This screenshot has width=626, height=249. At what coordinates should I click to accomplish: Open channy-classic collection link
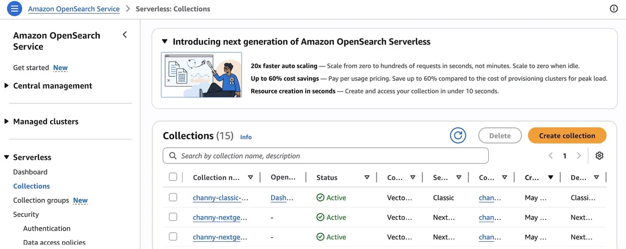click(x=220, y=198)
